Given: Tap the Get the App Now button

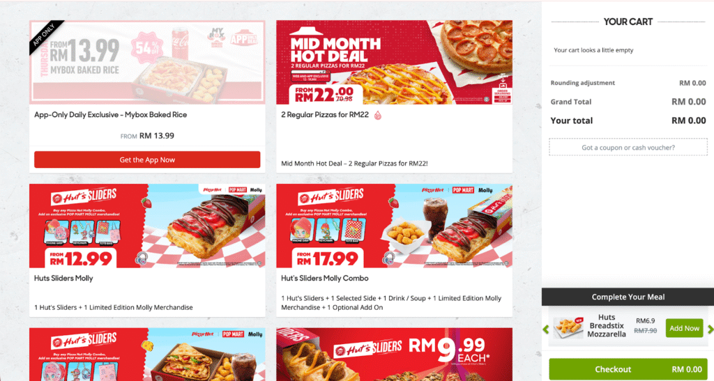Looking at the screenshot, I should tap(147, 160).
